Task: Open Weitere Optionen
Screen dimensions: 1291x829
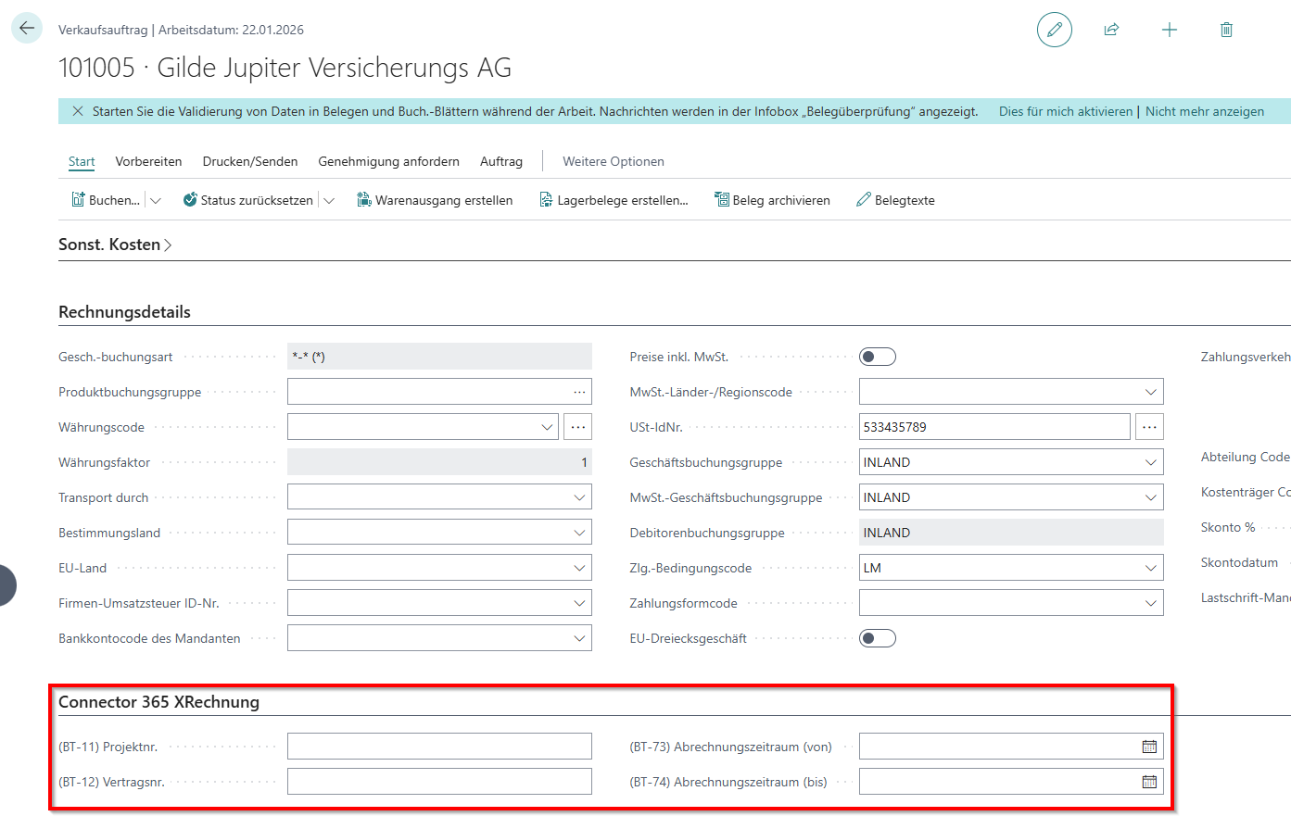Action: point(614,161)
